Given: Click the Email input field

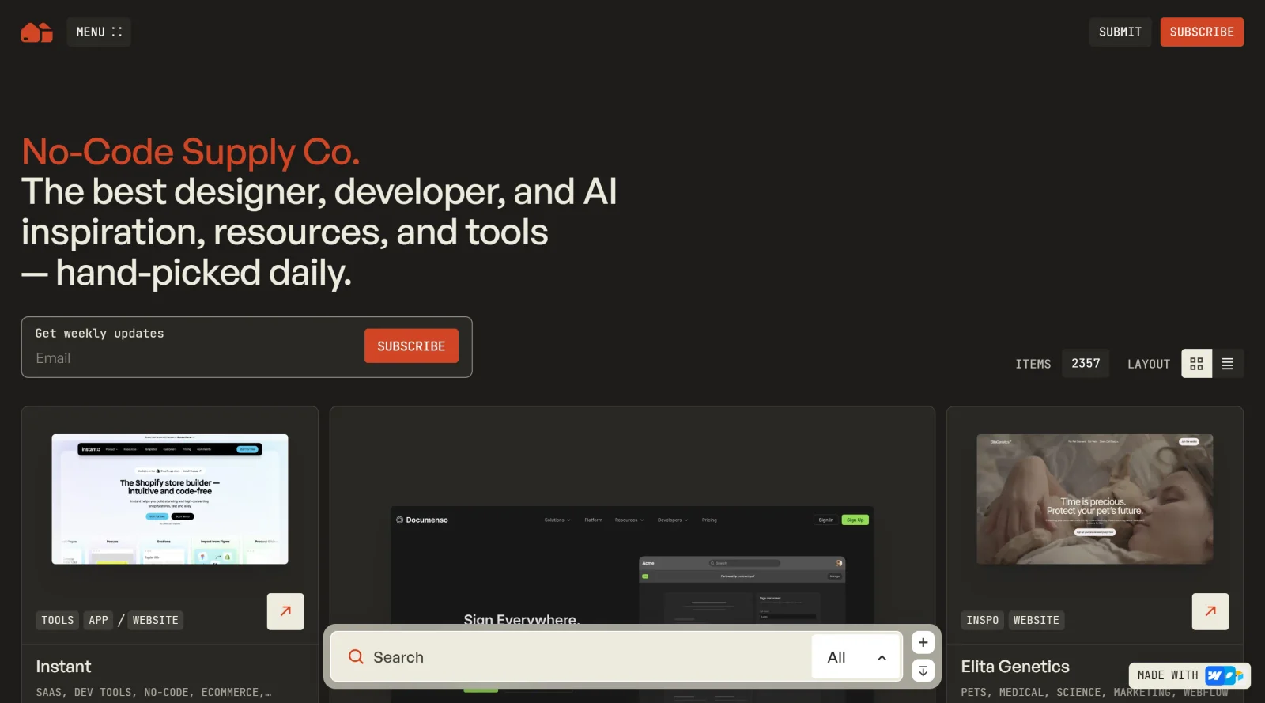Looking at the screenshot, I should (194, 358).
